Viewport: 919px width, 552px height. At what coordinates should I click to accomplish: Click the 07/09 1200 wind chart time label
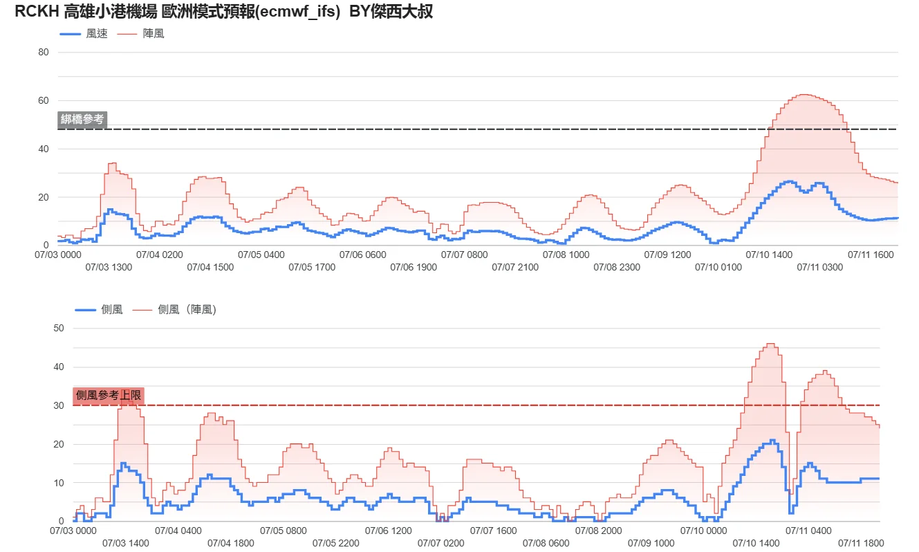(x=667, y=255)
